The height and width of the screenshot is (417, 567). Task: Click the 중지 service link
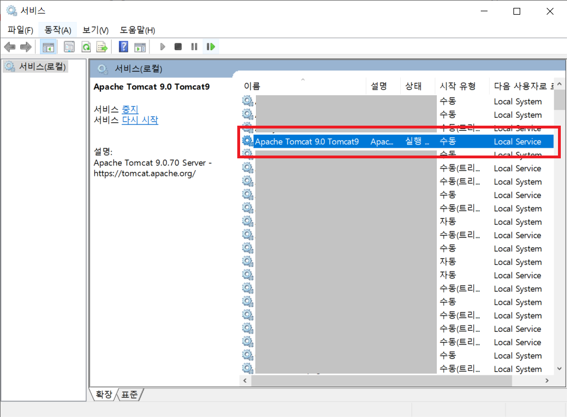tap(130, 109)
